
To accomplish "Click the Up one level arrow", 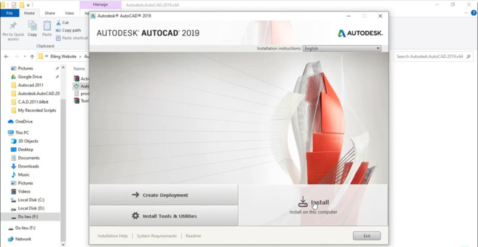I will point(32,57).
